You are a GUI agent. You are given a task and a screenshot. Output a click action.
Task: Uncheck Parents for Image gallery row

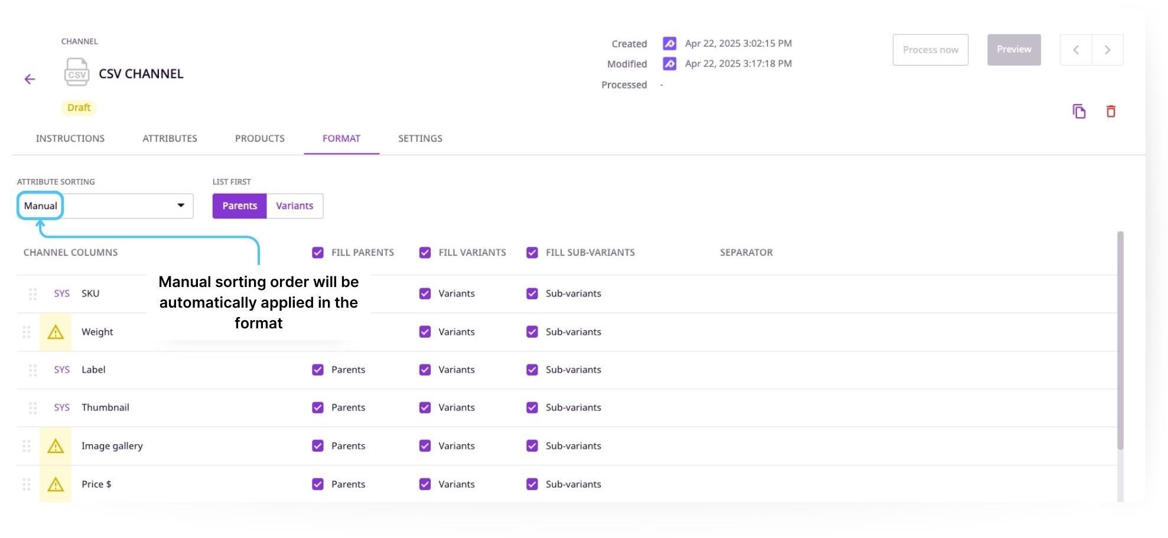point(318,446)
